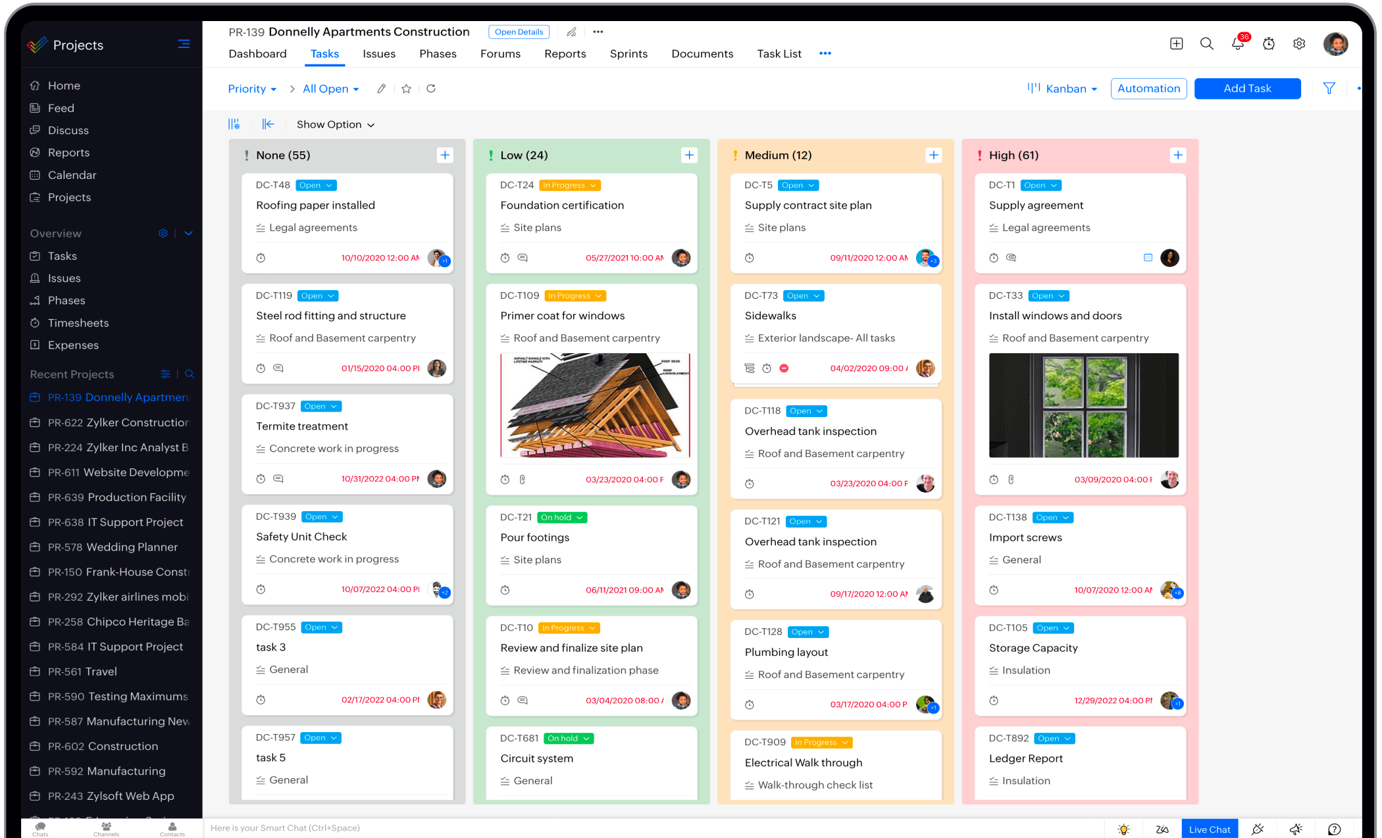Click the plus icon to add Medium priority task

tap(933, 155)
